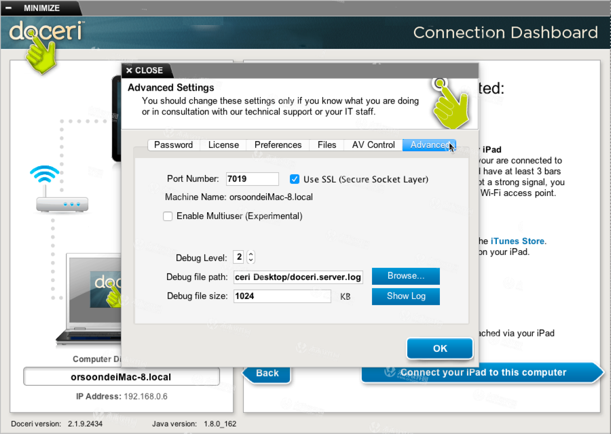Click the Show Log button

406,296
